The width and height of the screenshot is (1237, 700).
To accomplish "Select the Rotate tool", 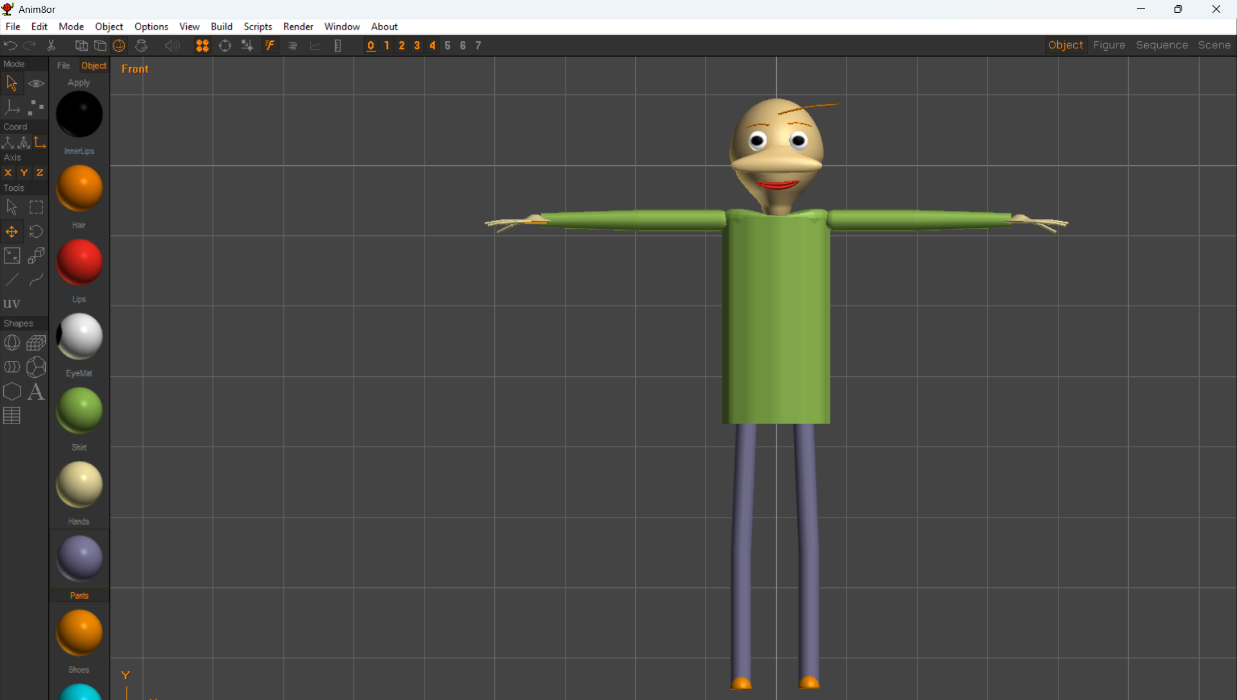I will (36, 231).
